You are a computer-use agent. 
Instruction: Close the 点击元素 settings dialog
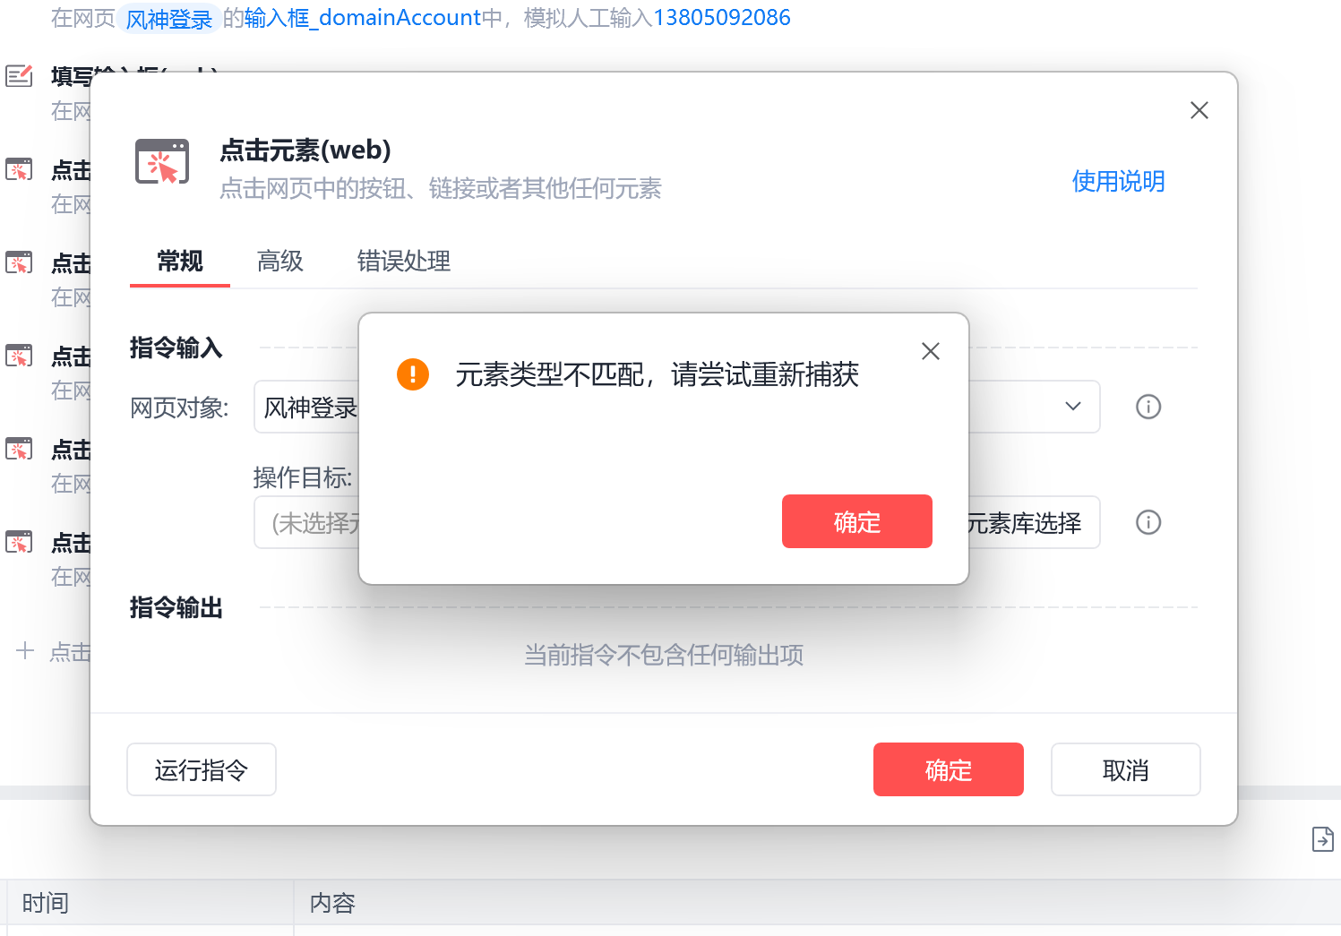1199,110
